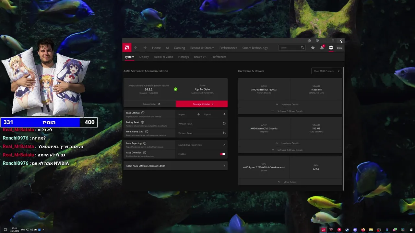Show hidden icons in system tray

pyautogui.click(x=43, y=230)
